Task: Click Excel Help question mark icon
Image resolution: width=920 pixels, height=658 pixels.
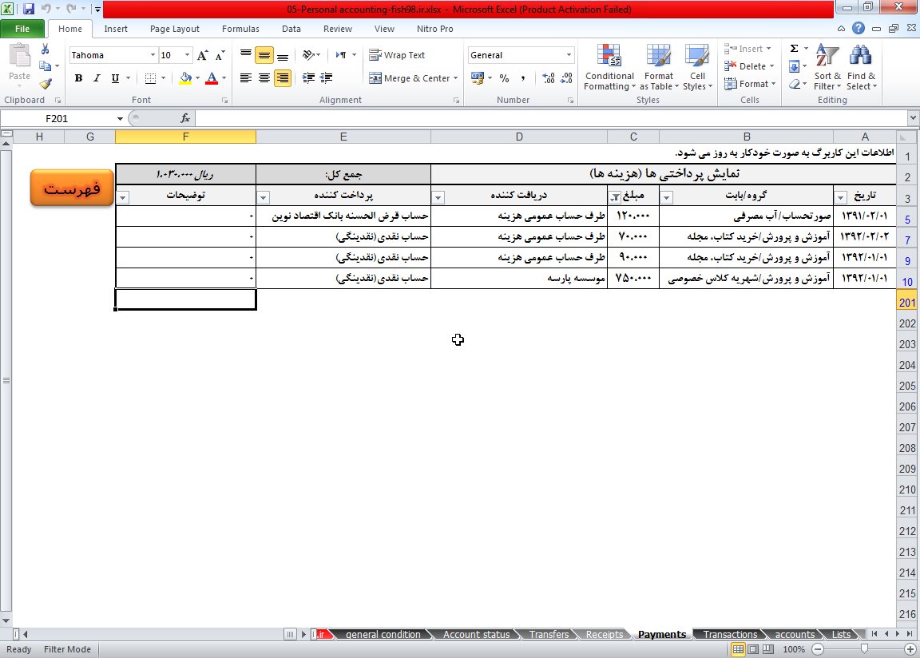Action: pos(859,28)
